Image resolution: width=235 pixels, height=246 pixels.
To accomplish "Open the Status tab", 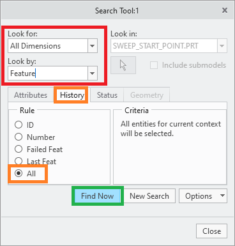I will 107,95.
